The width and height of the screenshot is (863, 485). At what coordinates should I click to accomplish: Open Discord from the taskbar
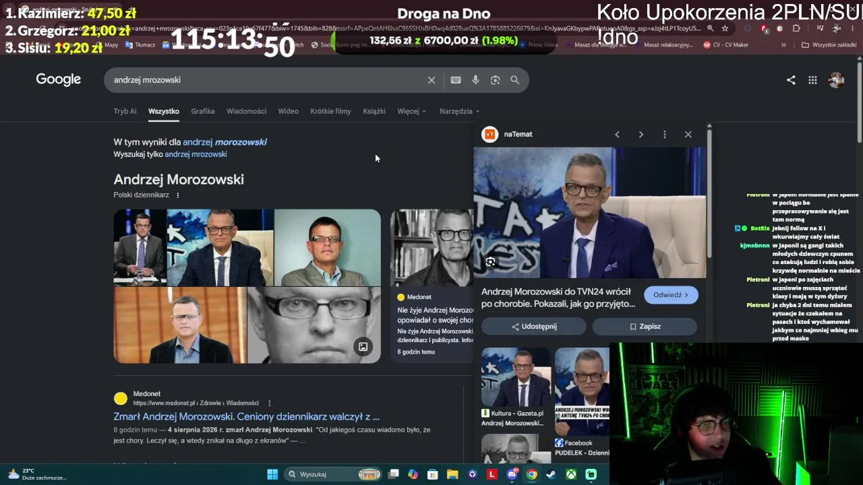point(512,474)
